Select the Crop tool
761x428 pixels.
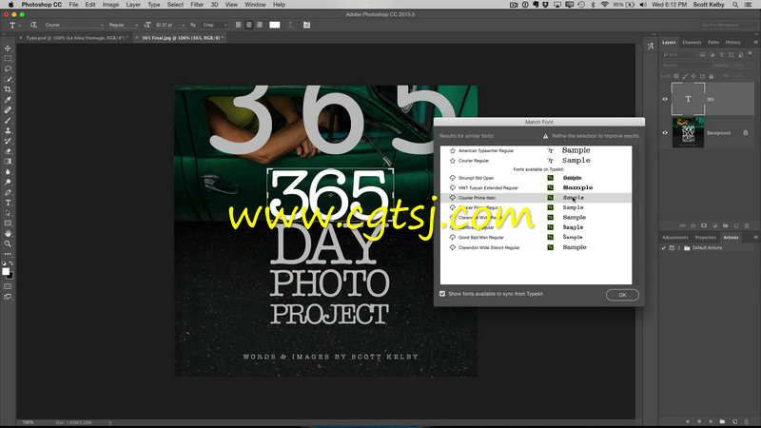click(x=8, y=89)
